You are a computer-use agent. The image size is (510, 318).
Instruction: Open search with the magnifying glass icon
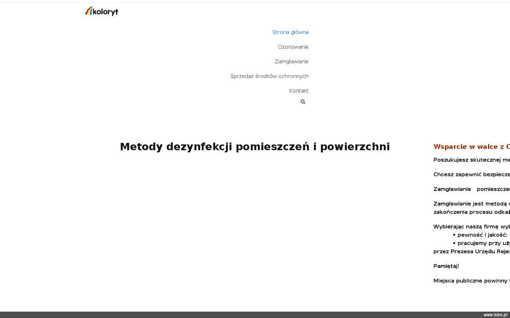[x=303, y=102]
